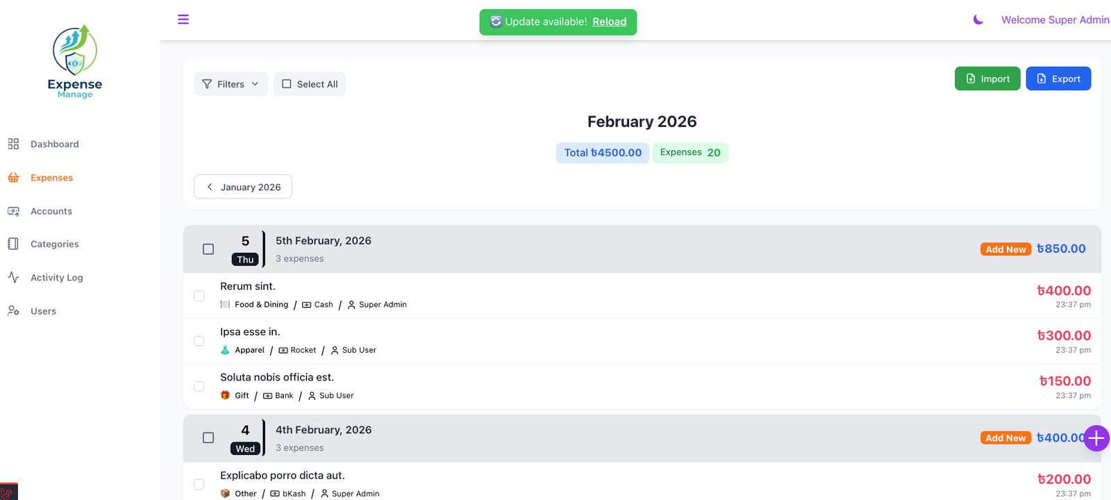Click the Users sidebar icon
Image resolution: width=1111 pixels, height=500 pixels.
pyautogui.click(x=13, y=311)
